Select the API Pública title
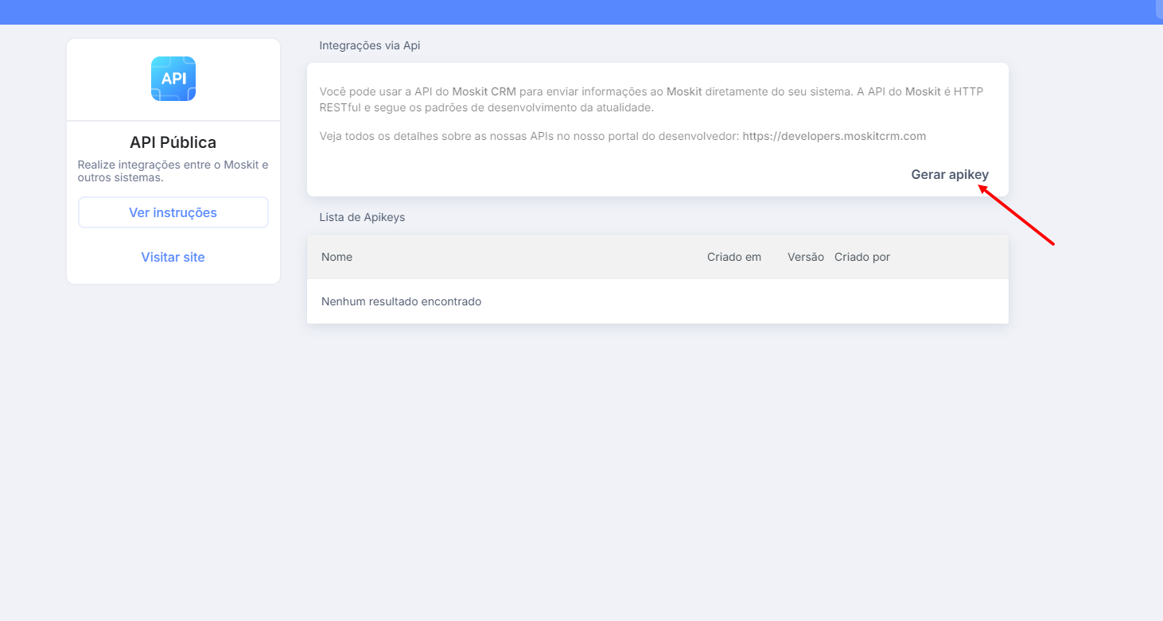 [x=173, y=142]
